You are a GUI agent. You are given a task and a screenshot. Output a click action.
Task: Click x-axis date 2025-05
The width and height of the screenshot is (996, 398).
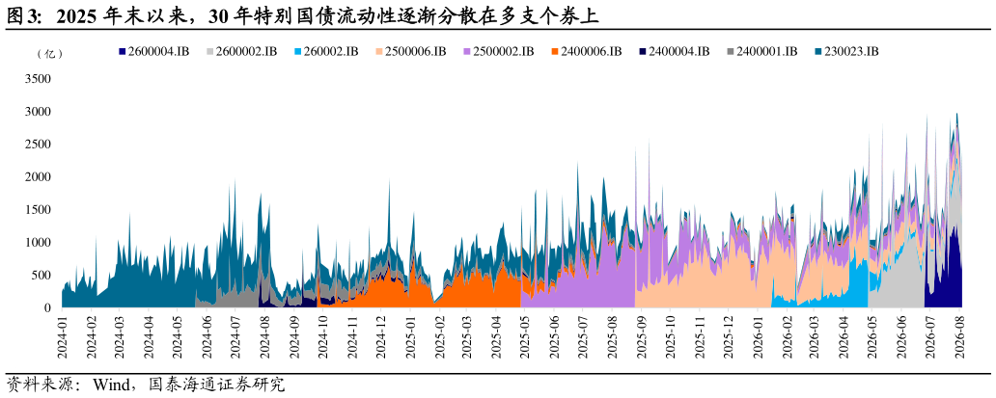[x=524, y=339]
